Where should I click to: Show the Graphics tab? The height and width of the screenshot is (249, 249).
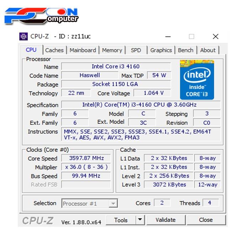pos(161,50)
